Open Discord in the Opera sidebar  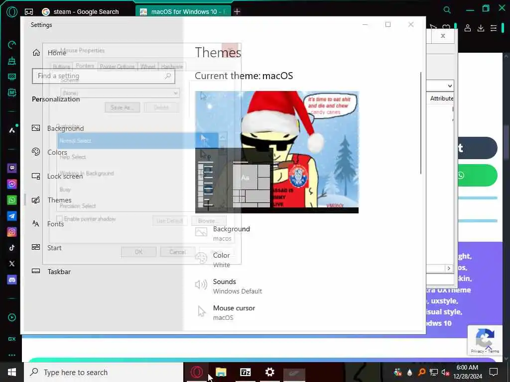[12, 280]
